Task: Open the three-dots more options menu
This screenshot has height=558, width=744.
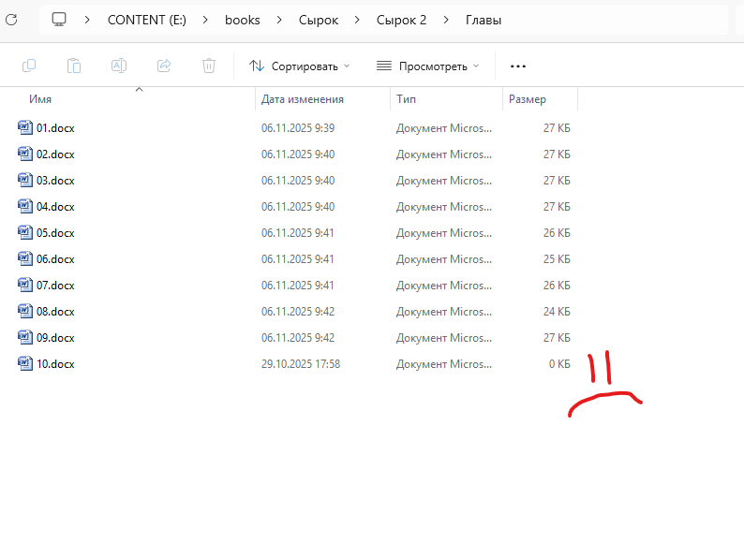Action: click(x=518, y=66)
